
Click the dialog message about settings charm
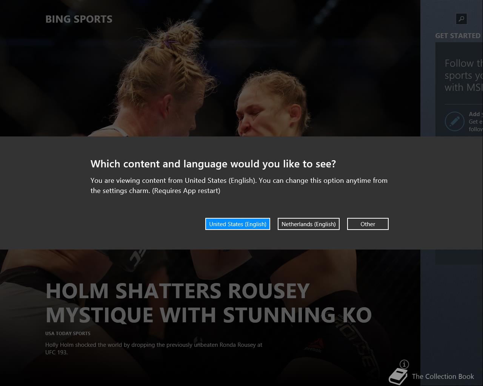tap(239, 185)
